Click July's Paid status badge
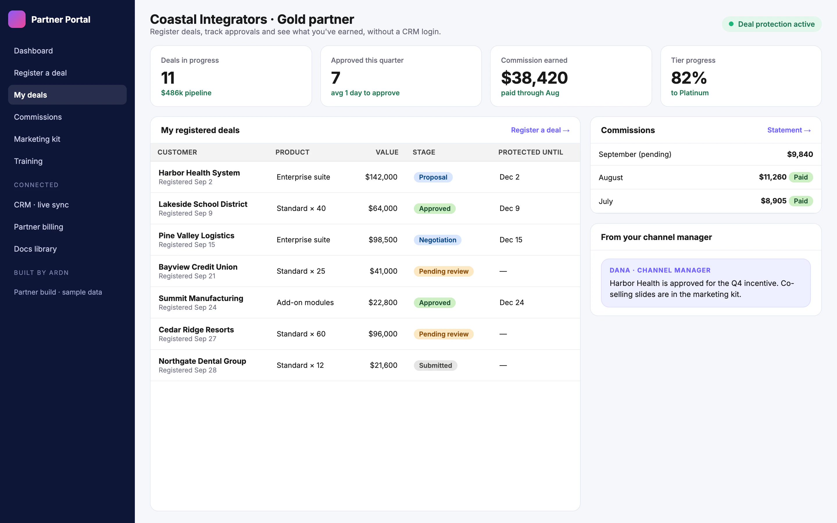This screenshot has width=837, height=523. 801,201
